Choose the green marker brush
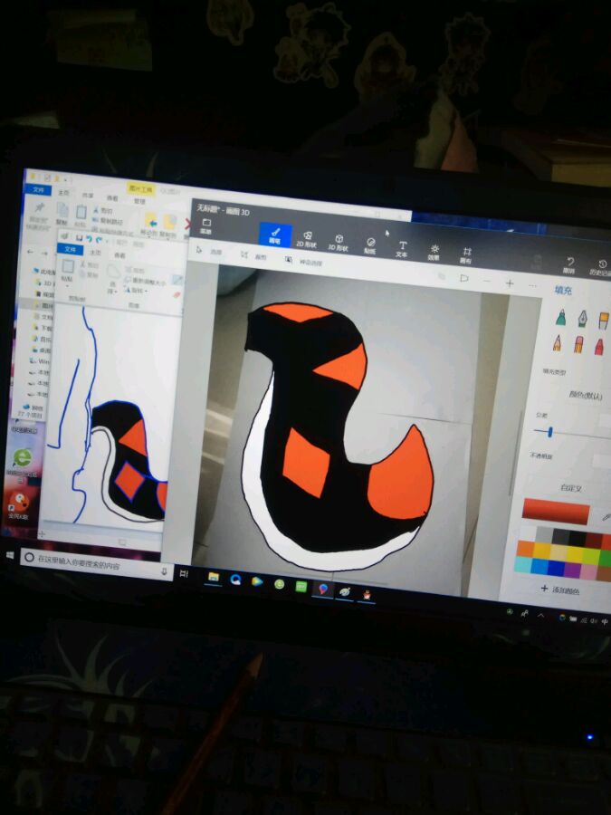 pyautogui.click(x=560, y=317)
